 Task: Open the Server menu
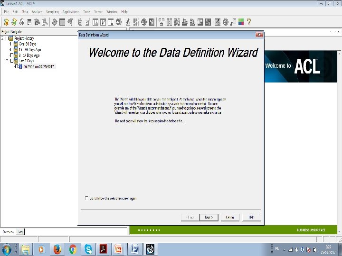(98, 11)
